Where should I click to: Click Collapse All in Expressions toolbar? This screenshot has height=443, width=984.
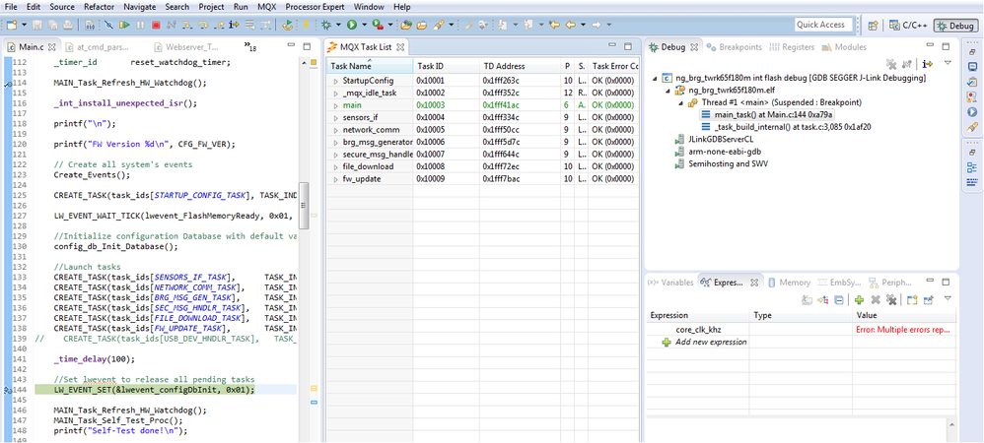click(x=838, y=300)
